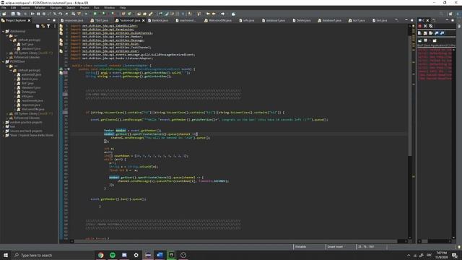Open the Run menu

[96, 8]
